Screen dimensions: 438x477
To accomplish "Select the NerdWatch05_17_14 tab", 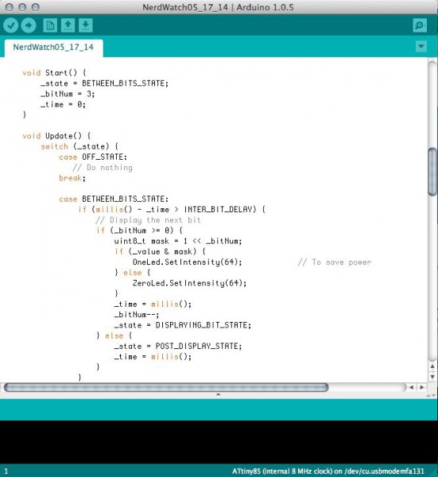I will click(53, 48).
